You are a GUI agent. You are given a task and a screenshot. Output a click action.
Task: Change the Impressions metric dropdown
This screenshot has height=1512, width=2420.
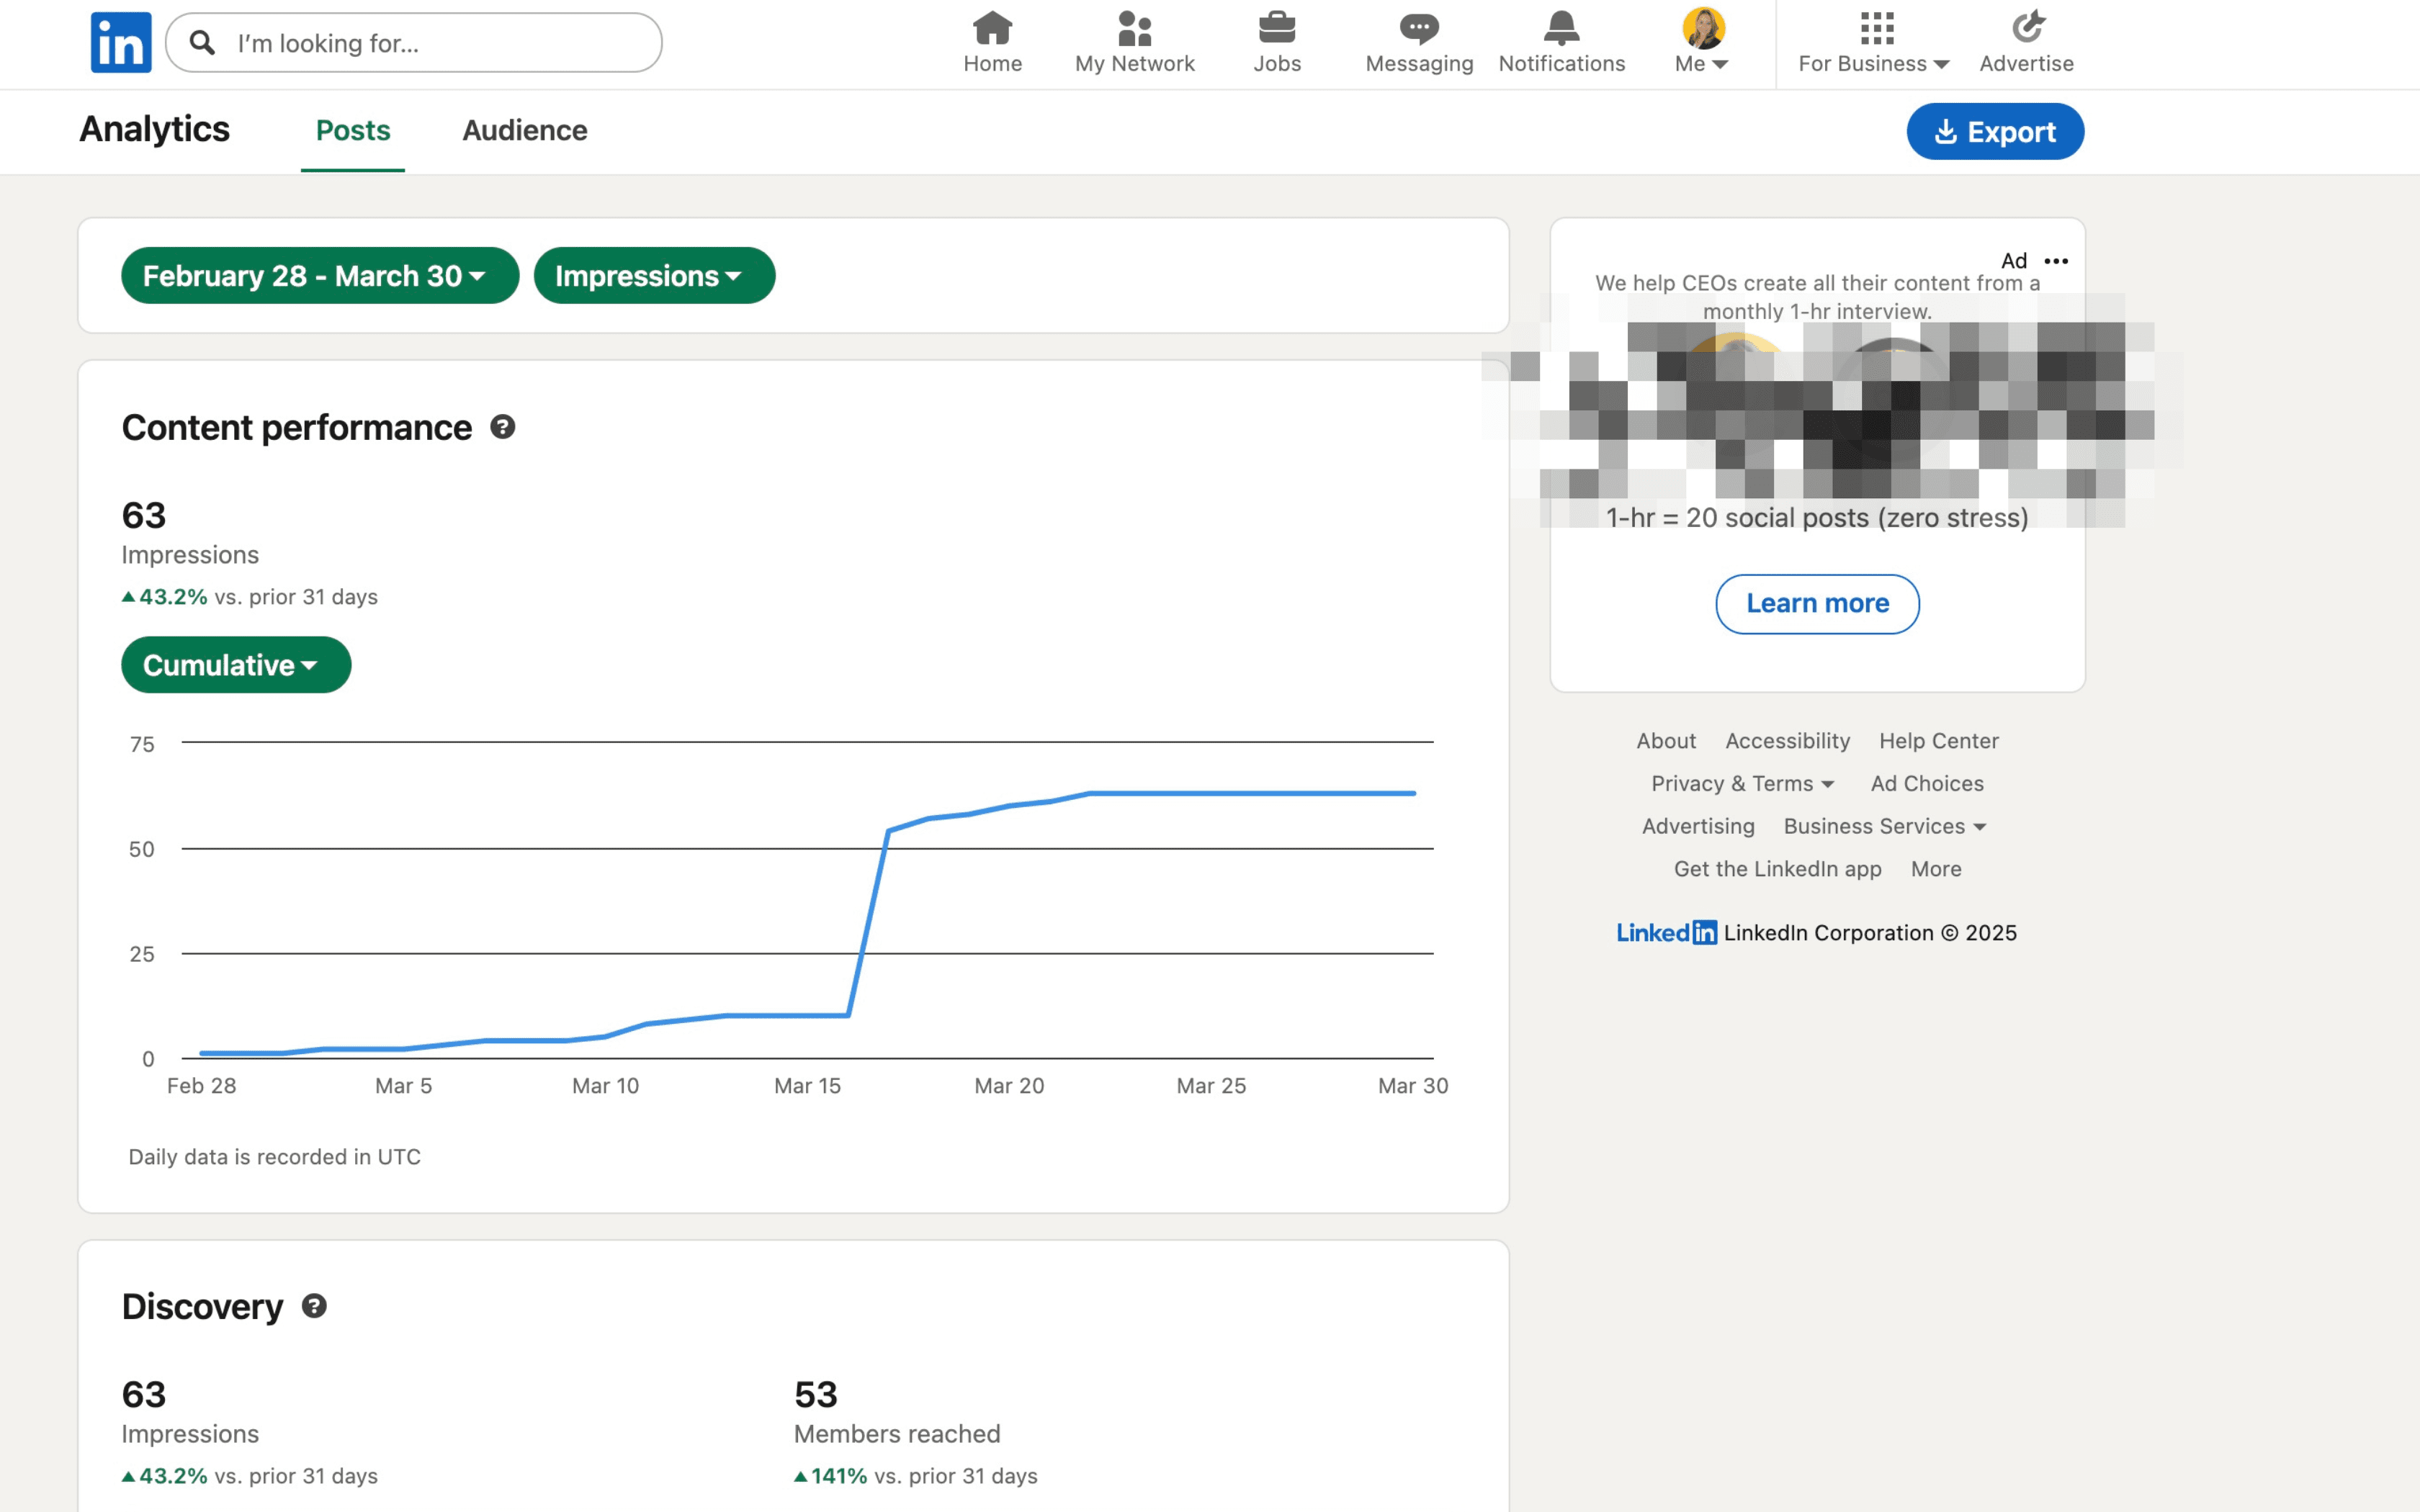pos(653,275)
